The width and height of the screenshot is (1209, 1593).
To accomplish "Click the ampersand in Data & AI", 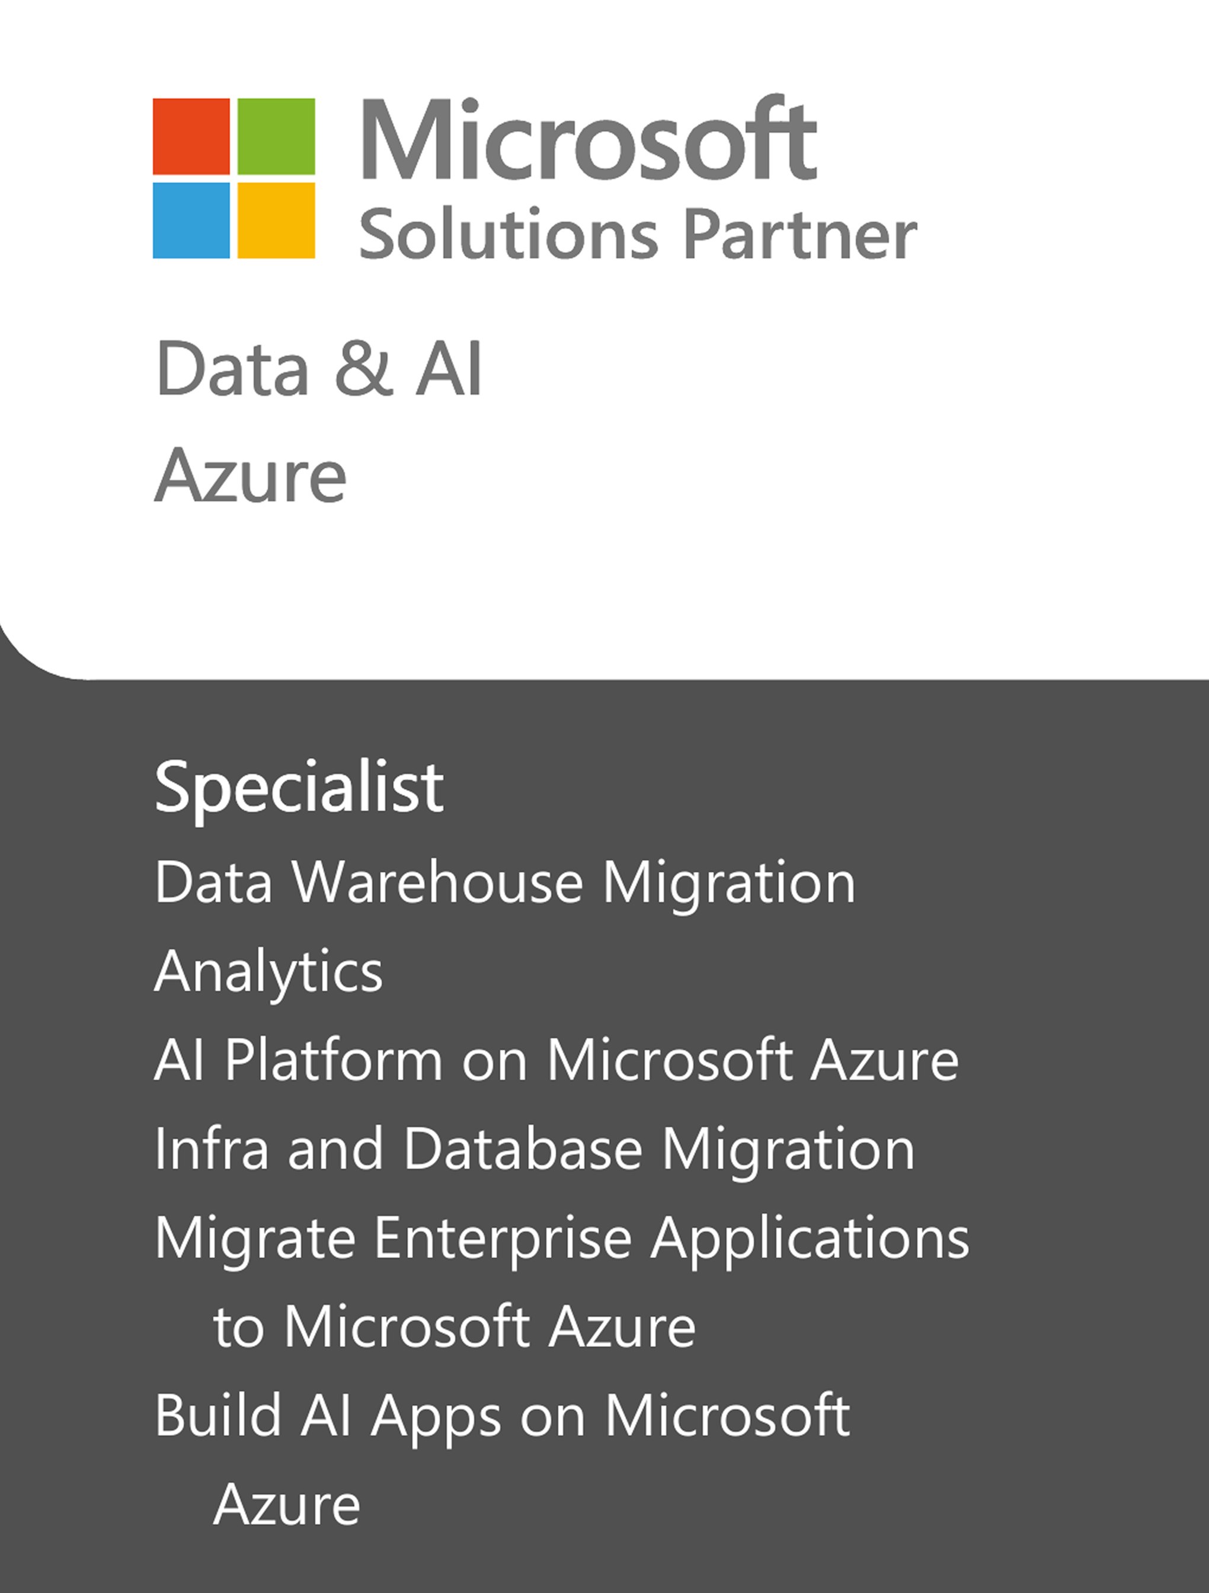I will 364,369.
